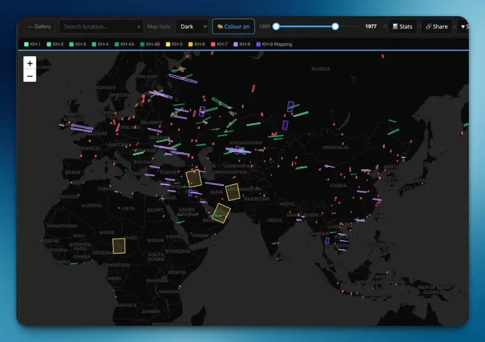Click the purple mapping rectangle over Cambodia
Image resolution: width=485 pixels, height=342 pixels.
(x=327, y=241)
